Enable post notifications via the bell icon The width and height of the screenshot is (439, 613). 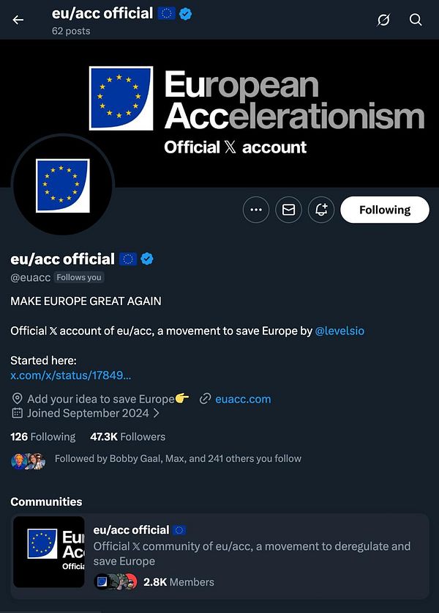tap(321, 210)
